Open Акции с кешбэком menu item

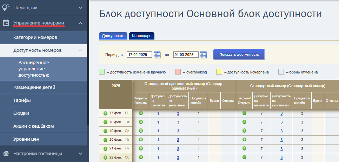43,126
